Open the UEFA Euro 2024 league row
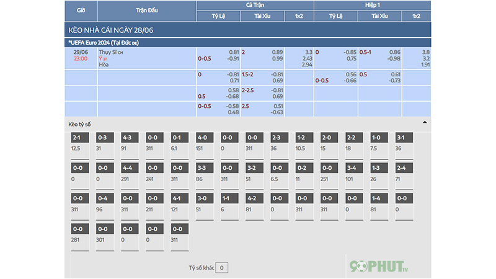Screen dimensions: 496x279 (247, 43)
